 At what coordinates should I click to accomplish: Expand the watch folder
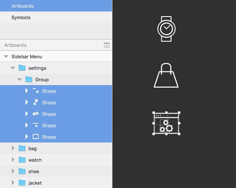tap(13, 160)
